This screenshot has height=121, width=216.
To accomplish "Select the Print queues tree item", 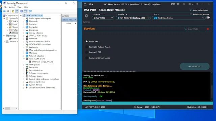I will (x=34, y=65).
